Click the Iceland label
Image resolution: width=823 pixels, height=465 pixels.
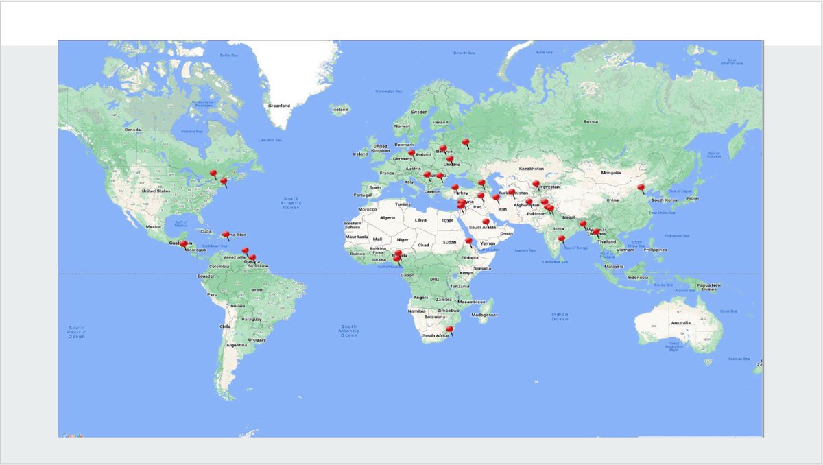point(340,110)
